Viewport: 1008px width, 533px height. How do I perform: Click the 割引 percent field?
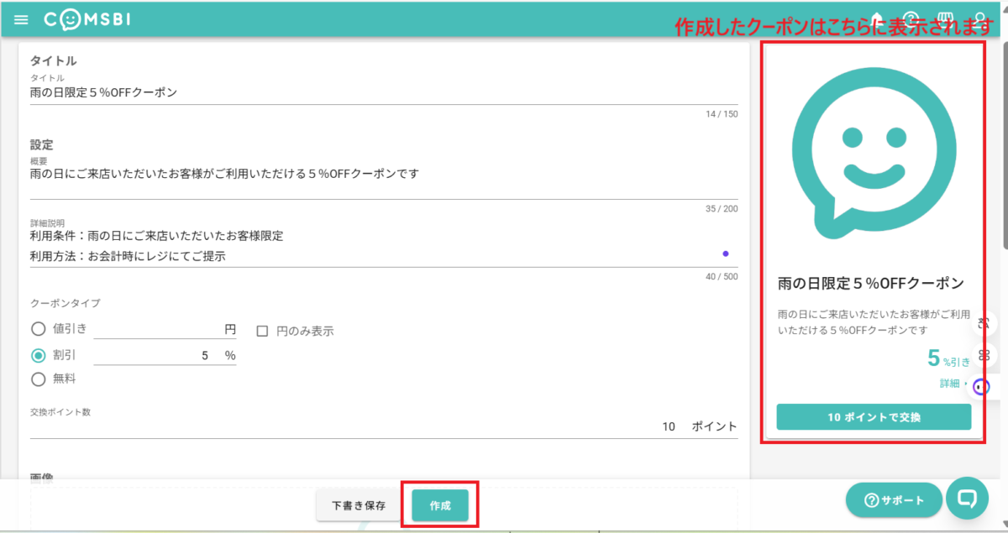pyautogui.click(x=165, y=356)
